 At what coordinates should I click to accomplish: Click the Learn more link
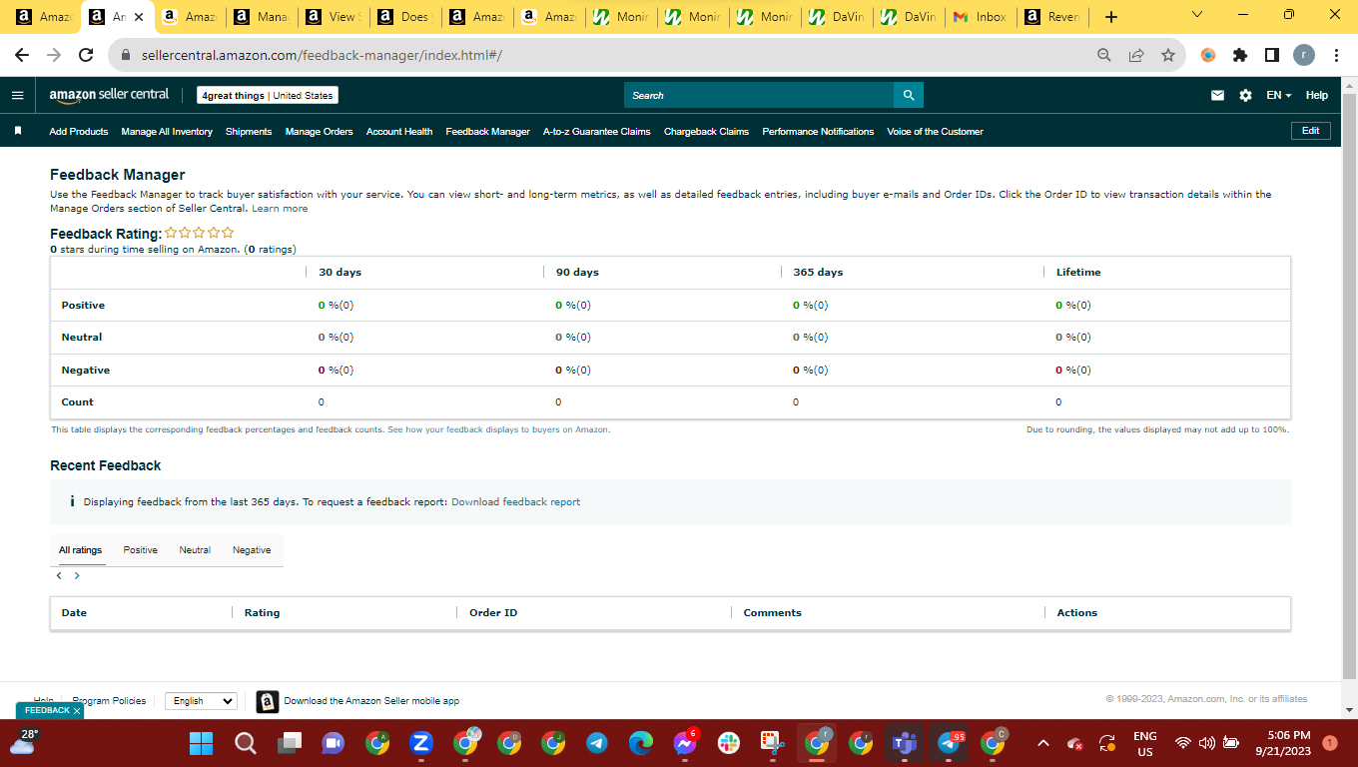tap(280, 209)
